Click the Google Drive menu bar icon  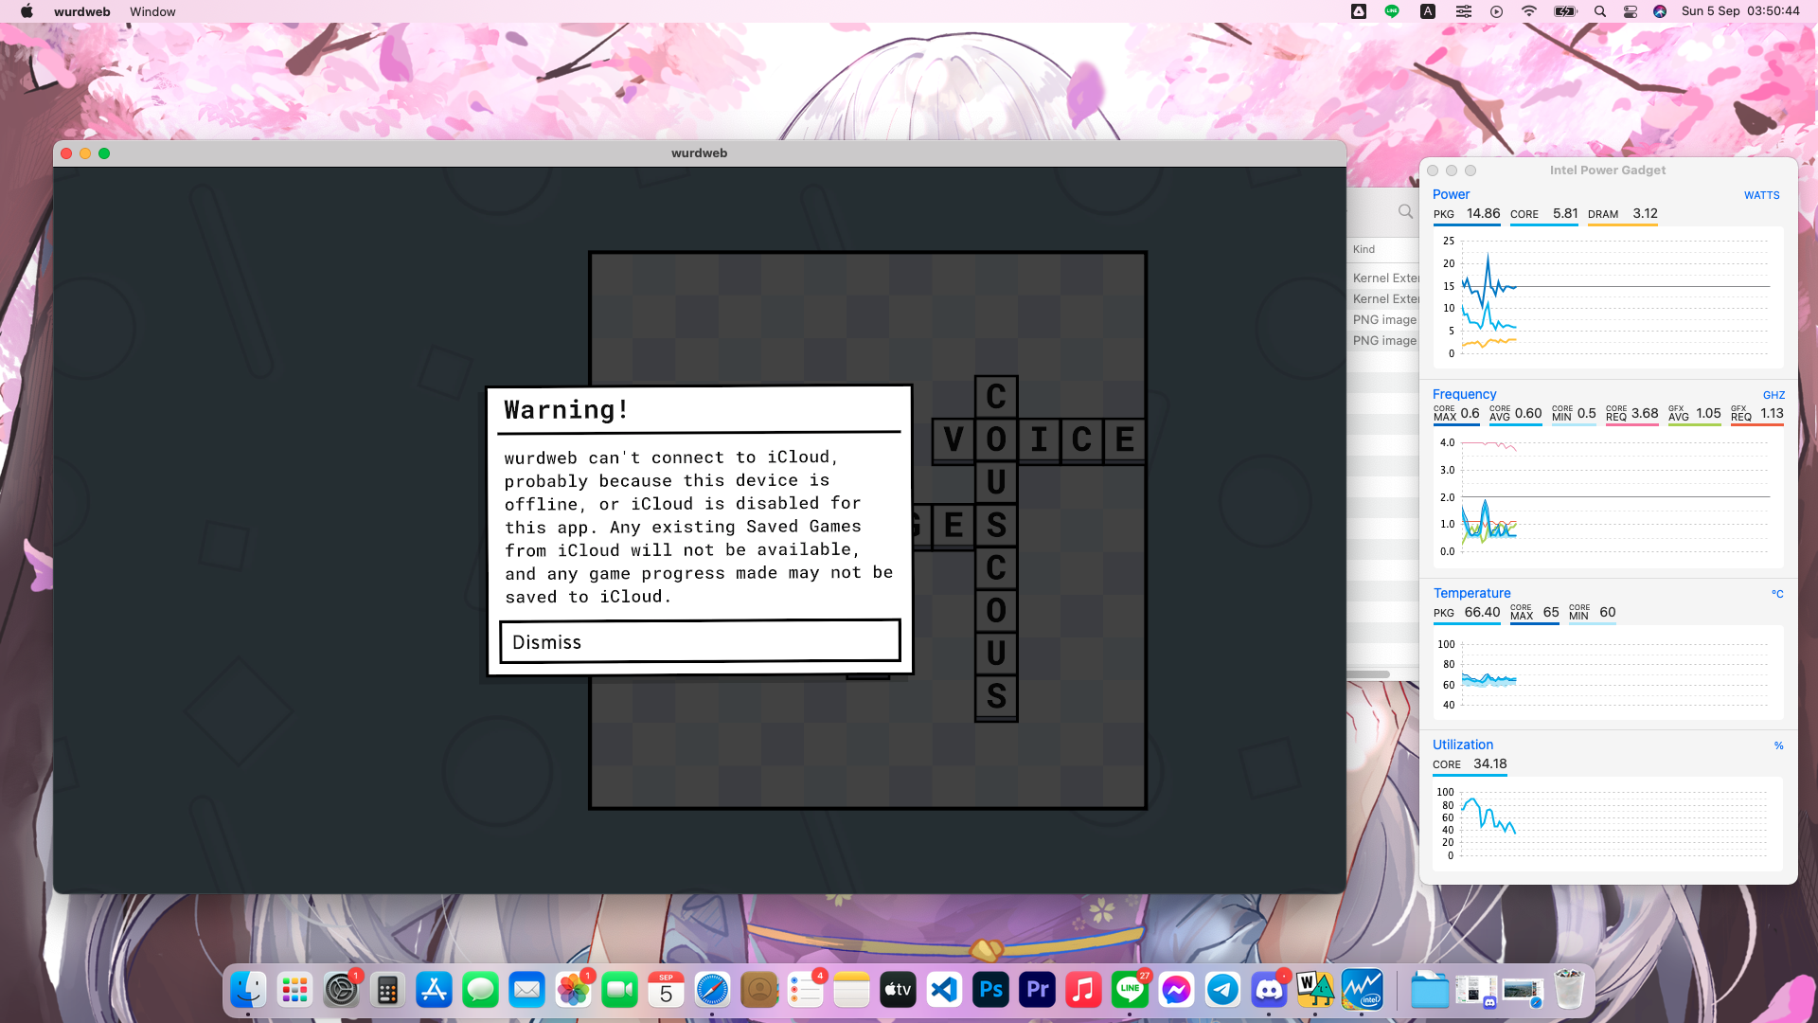(1359, 11)
